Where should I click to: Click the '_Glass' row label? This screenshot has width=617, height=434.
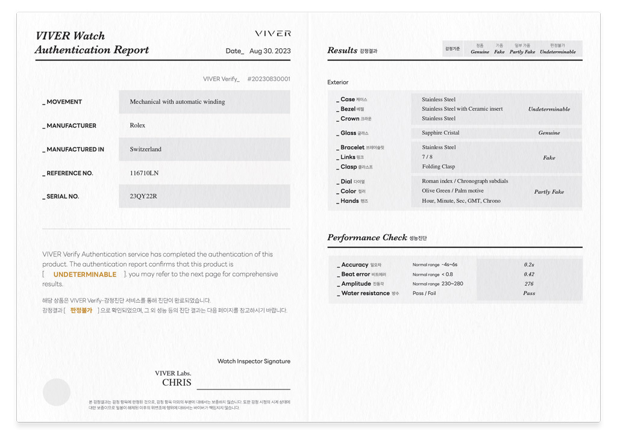coord(352,133)
